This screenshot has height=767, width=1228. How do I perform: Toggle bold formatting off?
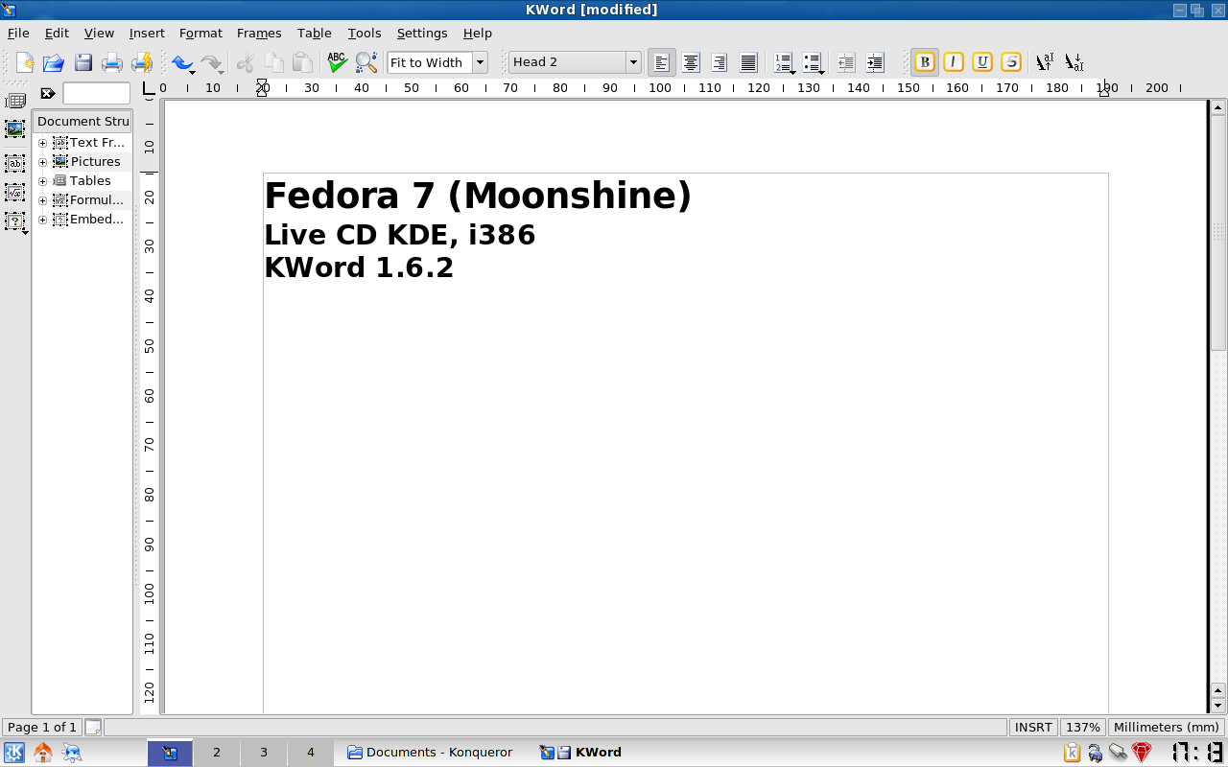[925, 62]
